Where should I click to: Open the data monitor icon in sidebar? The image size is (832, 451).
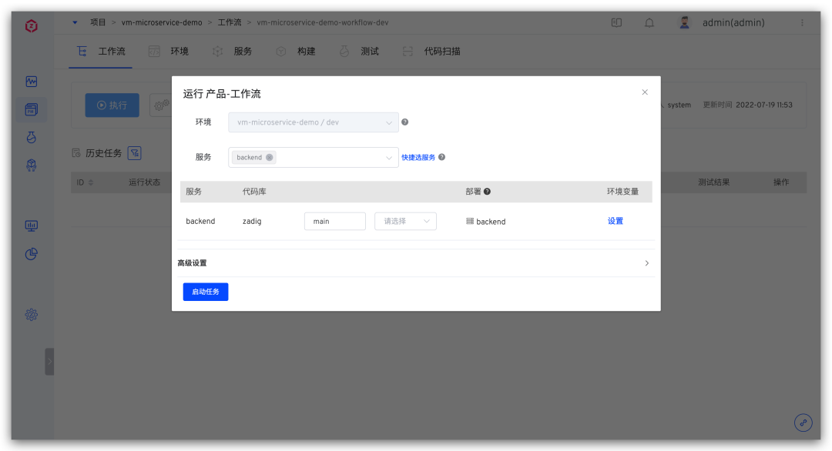coord(32,226)
